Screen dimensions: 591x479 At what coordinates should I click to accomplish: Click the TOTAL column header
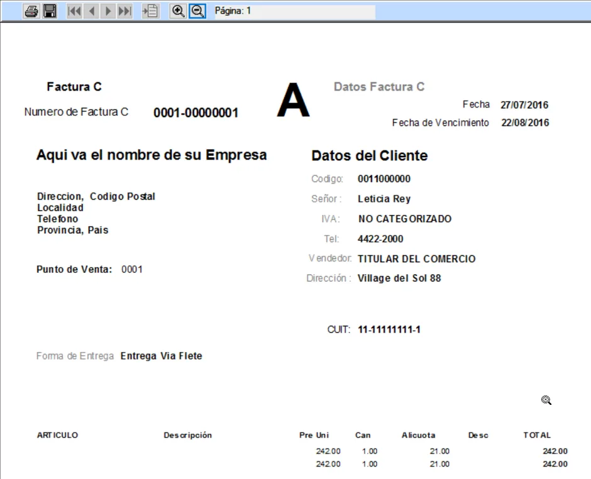[537, 435]
